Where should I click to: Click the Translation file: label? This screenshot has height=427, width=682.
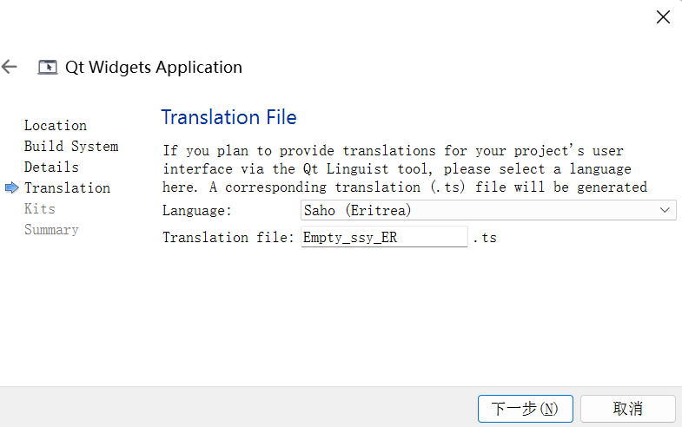point(228,238)
